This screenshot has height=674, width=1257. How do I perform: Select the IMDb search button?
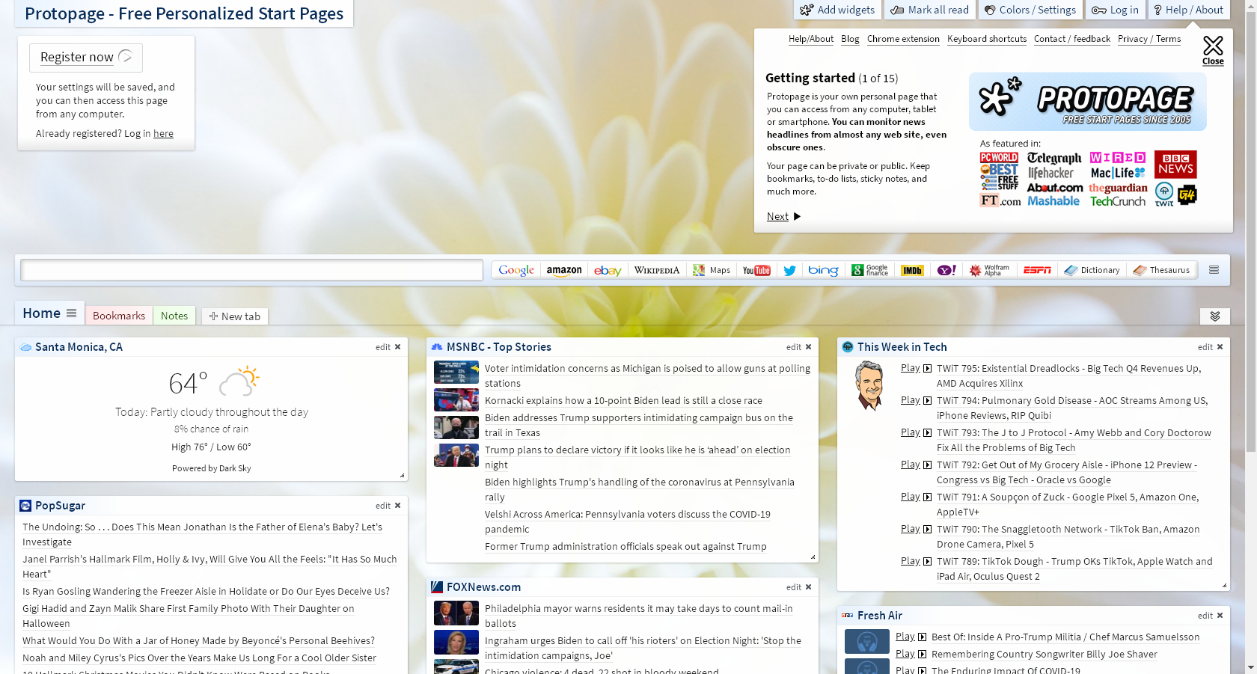click(912, 270)
